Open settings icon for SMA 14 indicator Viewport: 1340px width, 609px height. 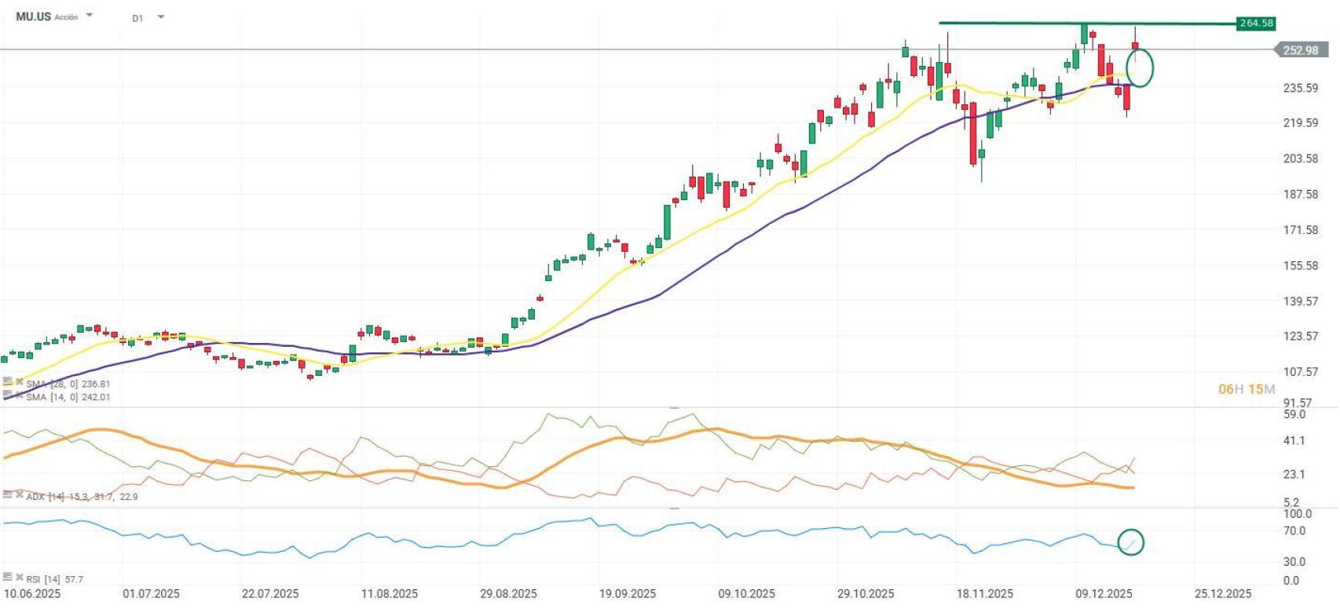click(8, 396)
